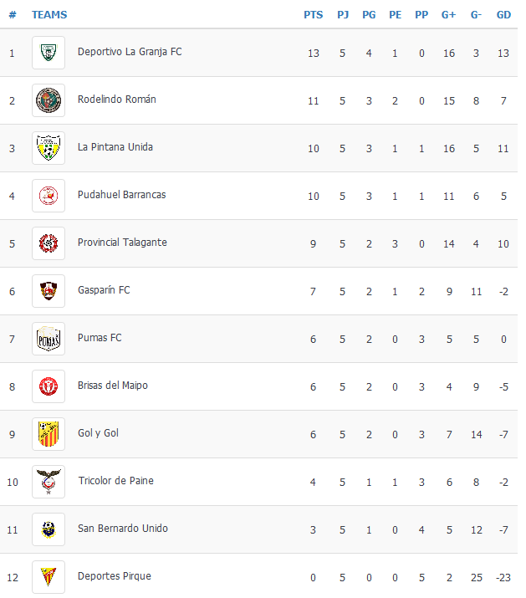Click the Pumas FC badge icon
Image resolution: width=526 pixels, height=598 pixels.
49,339
